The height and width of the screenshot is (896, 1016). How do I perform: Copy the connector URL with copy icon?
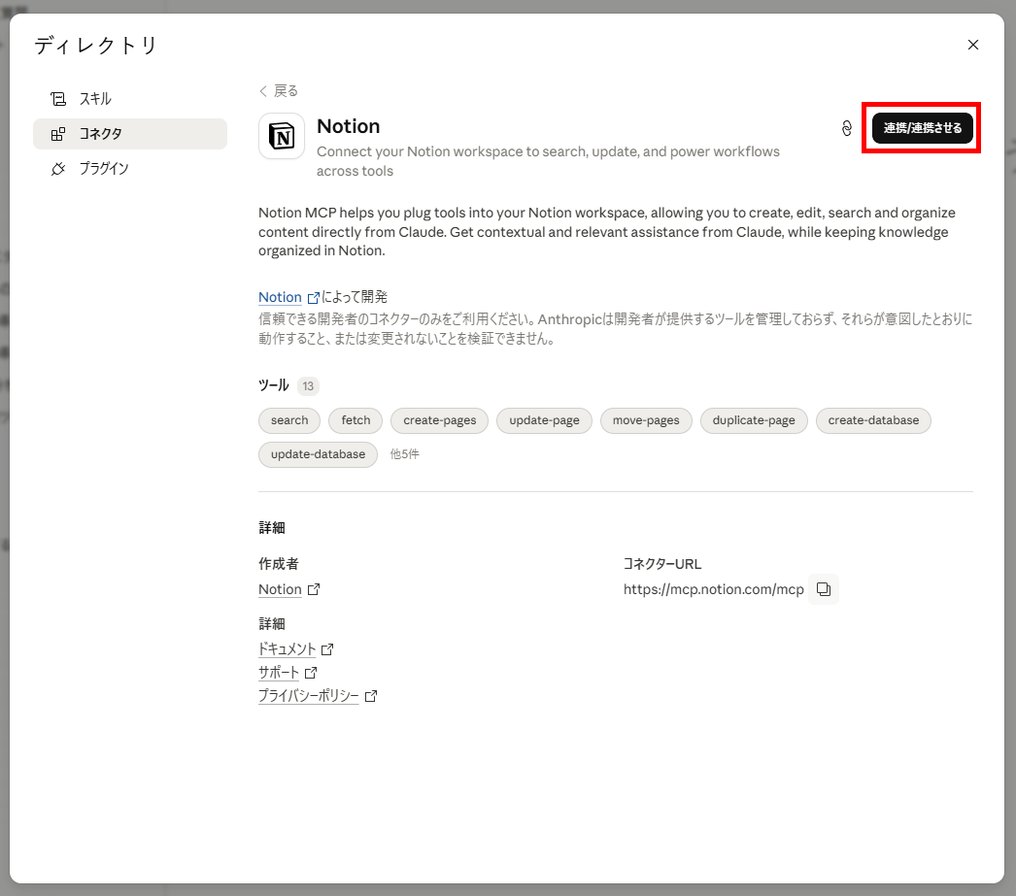pyautogui.click(x=824, y=589)
